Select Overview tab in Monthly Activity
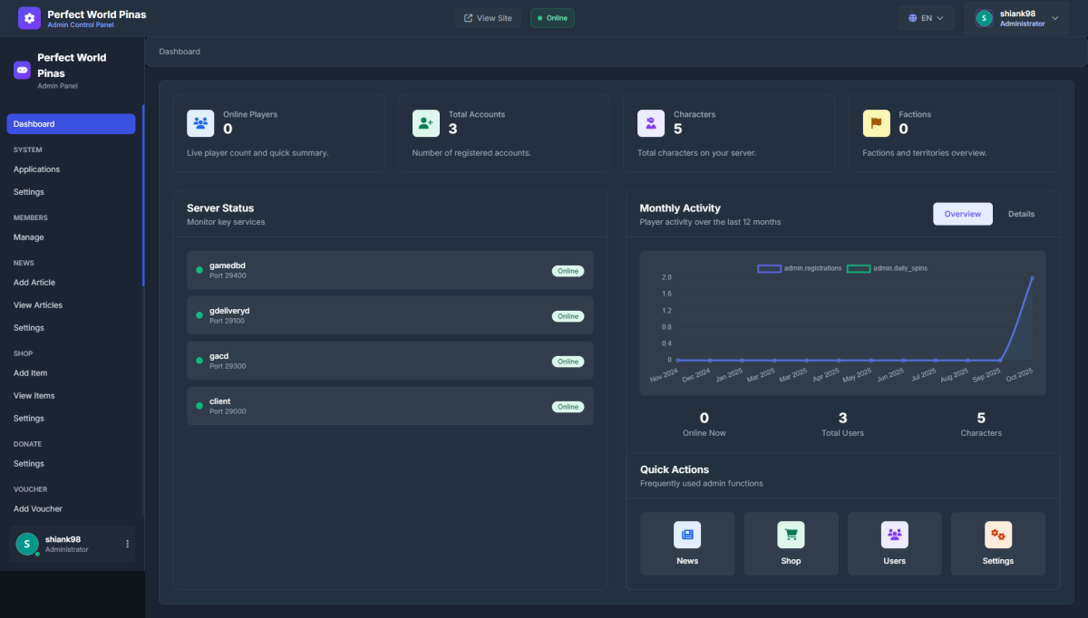Screen dimensions: 1088x618 (x=962, y=214)
